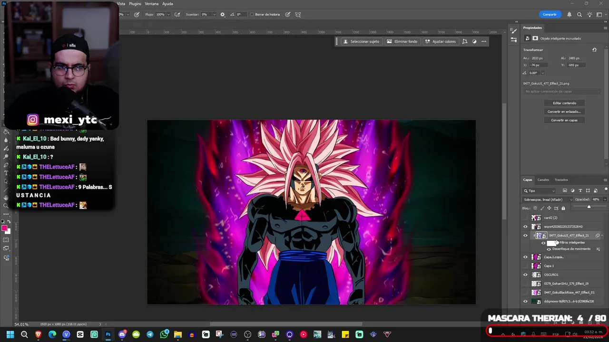Lock image pixels brush icon
The width and height of the screenshot is (609, 342).
pyautogui.click(x=542, y=208)
